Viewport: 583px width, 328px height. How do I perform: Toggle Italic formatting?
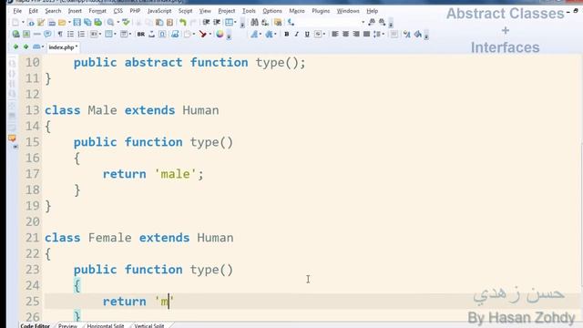pyautogui.click(x=297, y=35)
